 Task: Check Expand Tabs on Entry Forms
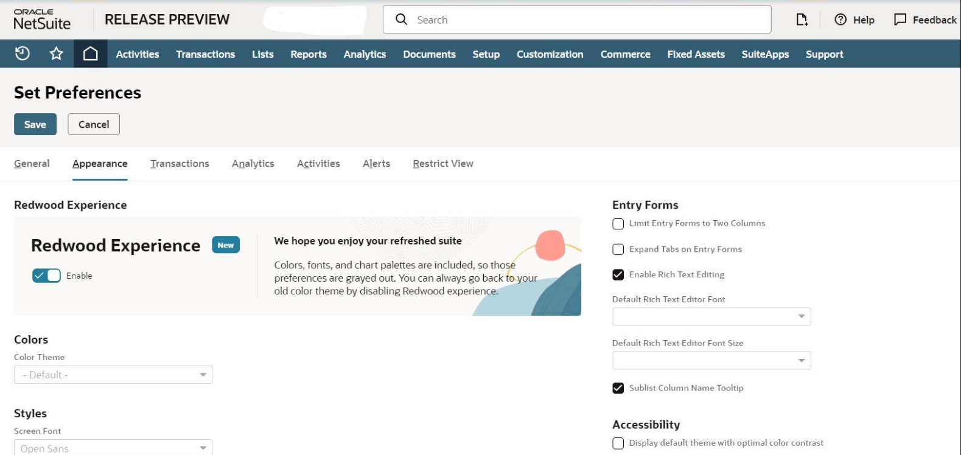point(618,249)
